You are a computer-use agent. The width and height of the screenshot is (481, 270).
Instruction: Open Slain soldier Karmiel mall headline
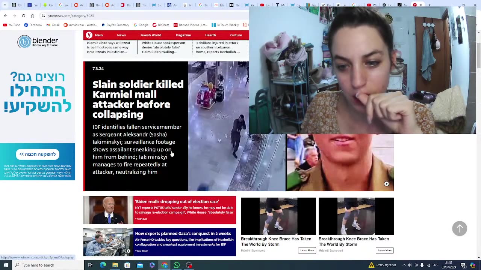pyautogui.click(x=138, y=99)
